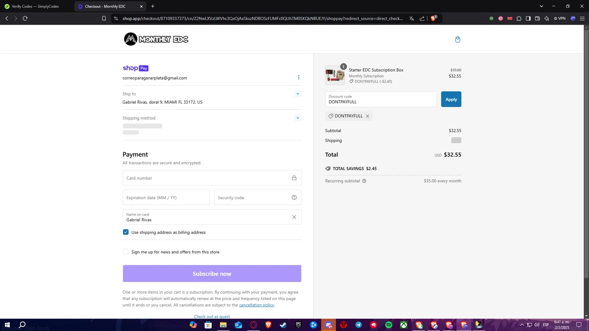
Task: Open Windows Start menu
Action: 7,325
